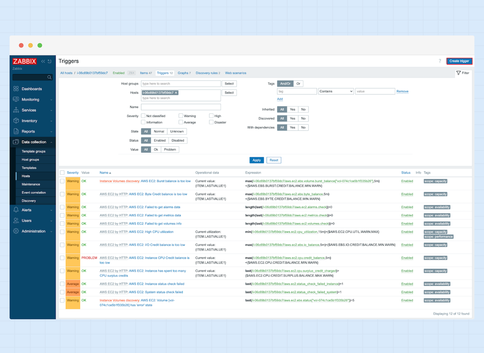
Task: Select checkbox for High CPU utilization trigger
Action: point(62,232)
